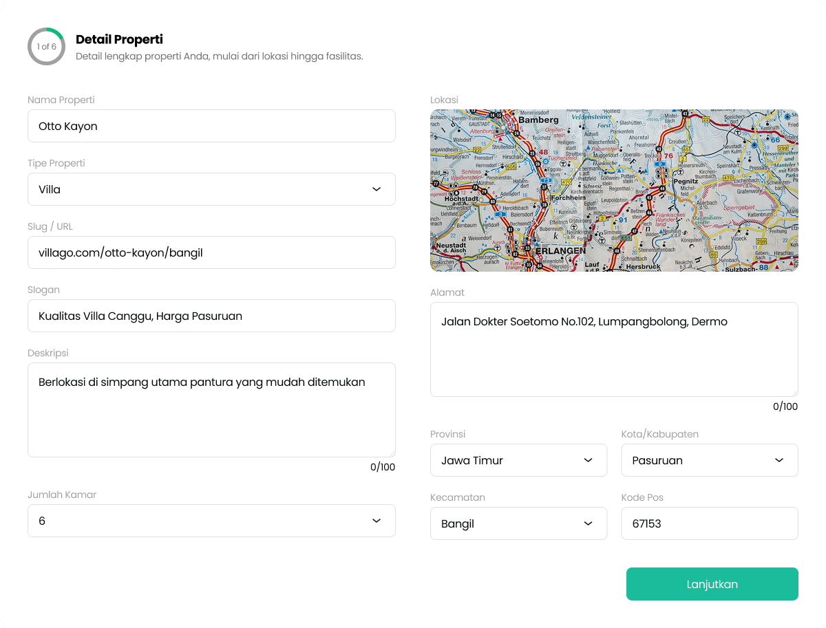This screenshot has width=826, height=628.
Task: Open the Kecamatan dropdown showing Bangil
Action: tap(518, 523)
